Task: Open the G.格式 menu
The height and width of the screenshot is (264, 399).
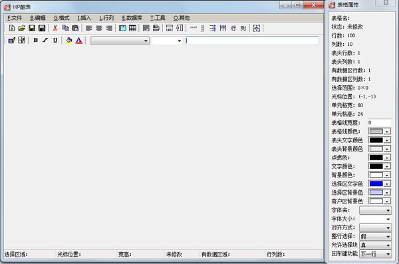Action: pyautogui.click(x=61, y=18)
